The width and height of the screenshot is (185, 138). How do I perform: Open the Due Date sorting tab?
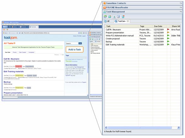[8, 52]
